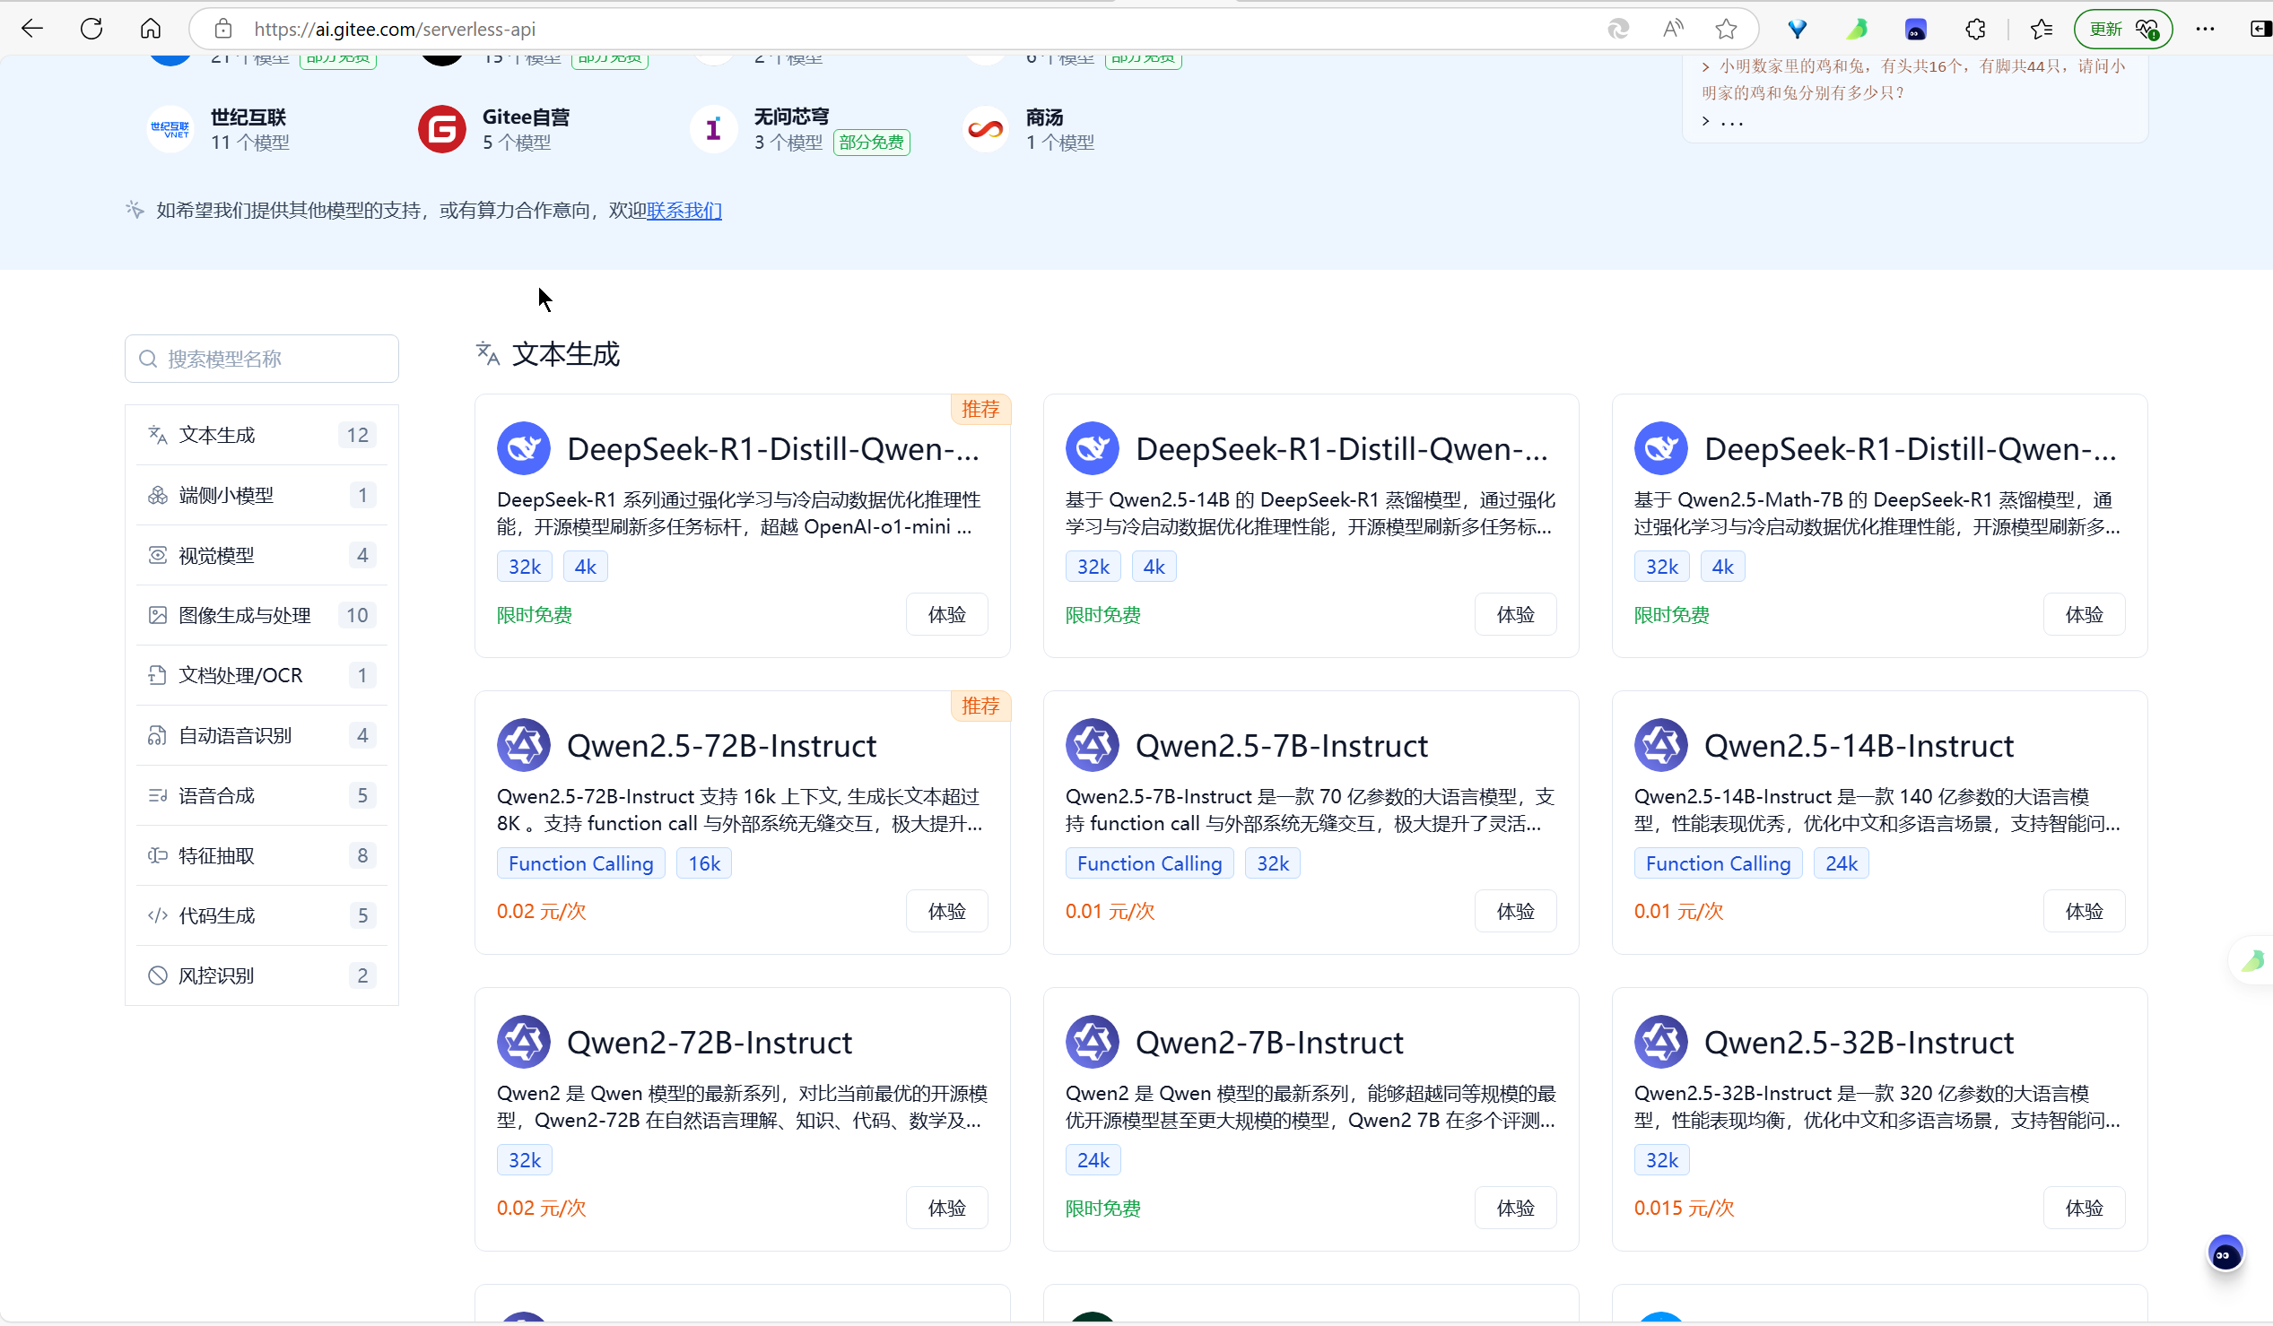Reload the page with refresh icon
Image resolution: width=2273 pixels, height=1326 pixels.
click(91, 29)
